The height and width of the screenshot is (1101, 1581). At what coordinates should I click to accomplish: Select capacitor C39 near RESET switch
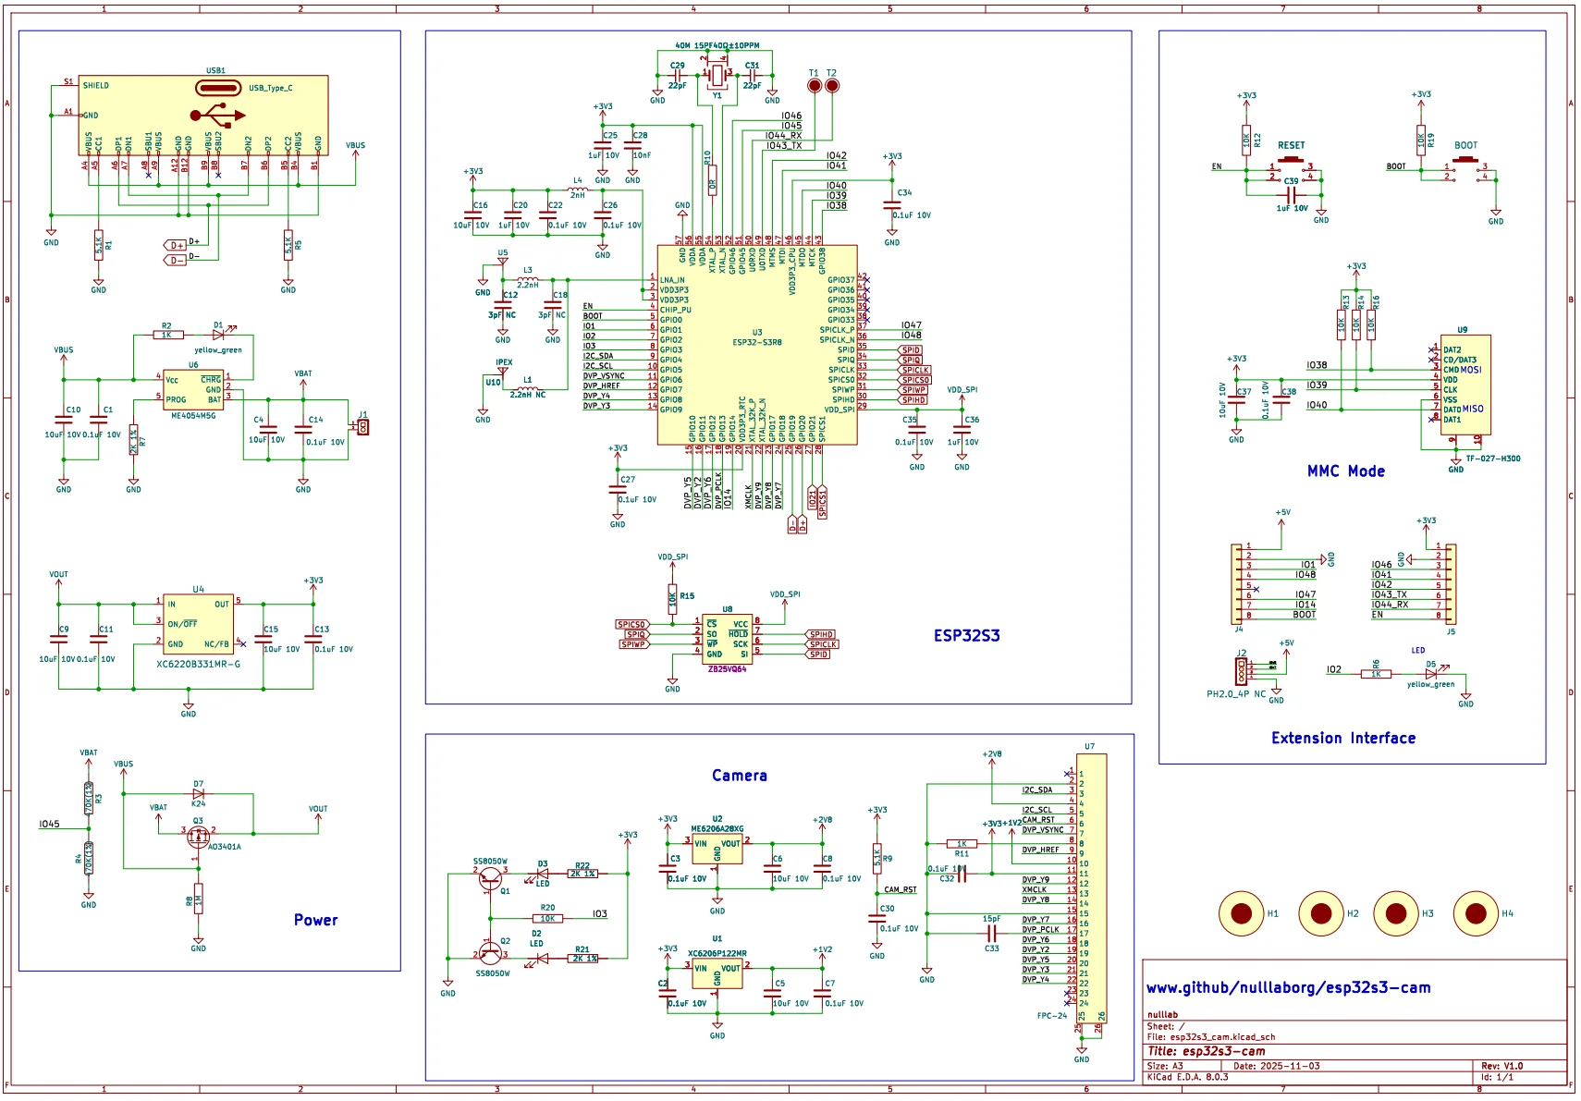point(1292,195)
